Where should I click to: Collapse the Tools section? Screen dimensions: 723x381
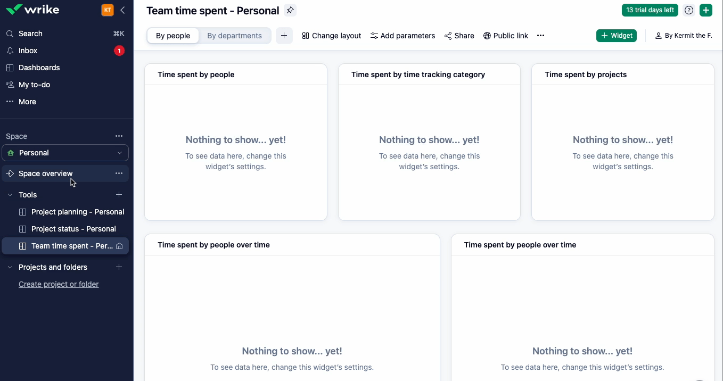click(x=10, y=195)
